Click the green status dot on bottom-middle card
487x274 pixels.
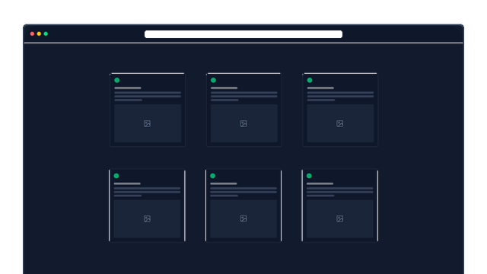pyautogui.click(x=212, y=176)
